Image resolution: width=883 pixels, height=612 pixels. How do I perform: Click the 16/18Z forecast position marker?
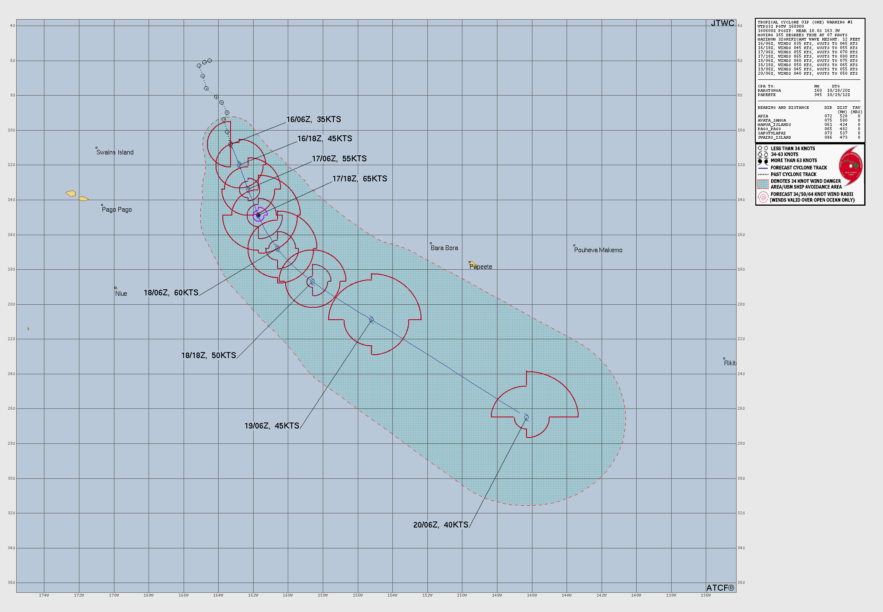[x=239, y=164]
